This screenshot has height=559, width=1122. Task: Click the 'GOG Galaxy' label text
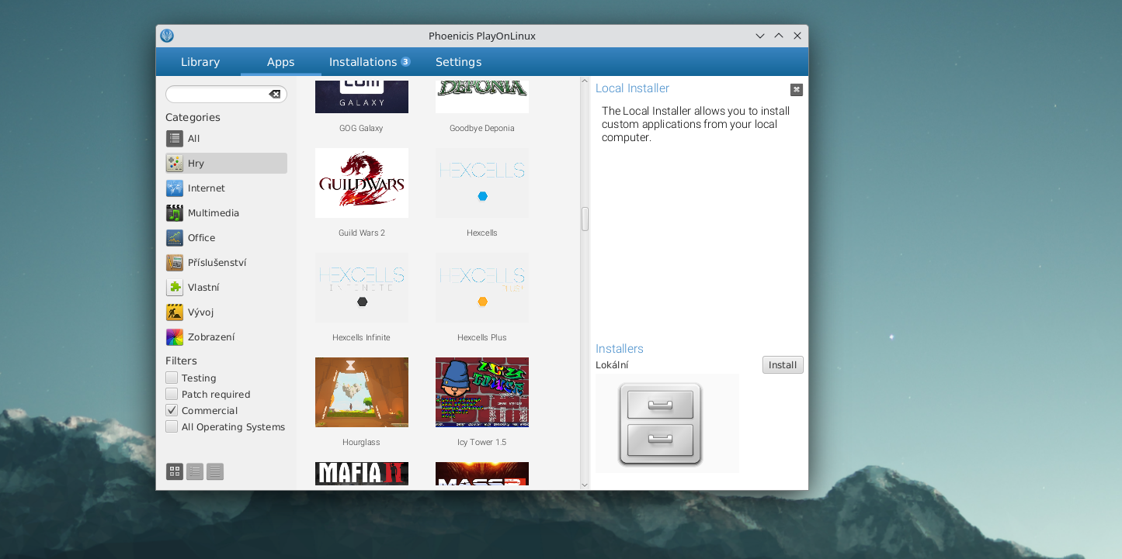pos(362,128)
